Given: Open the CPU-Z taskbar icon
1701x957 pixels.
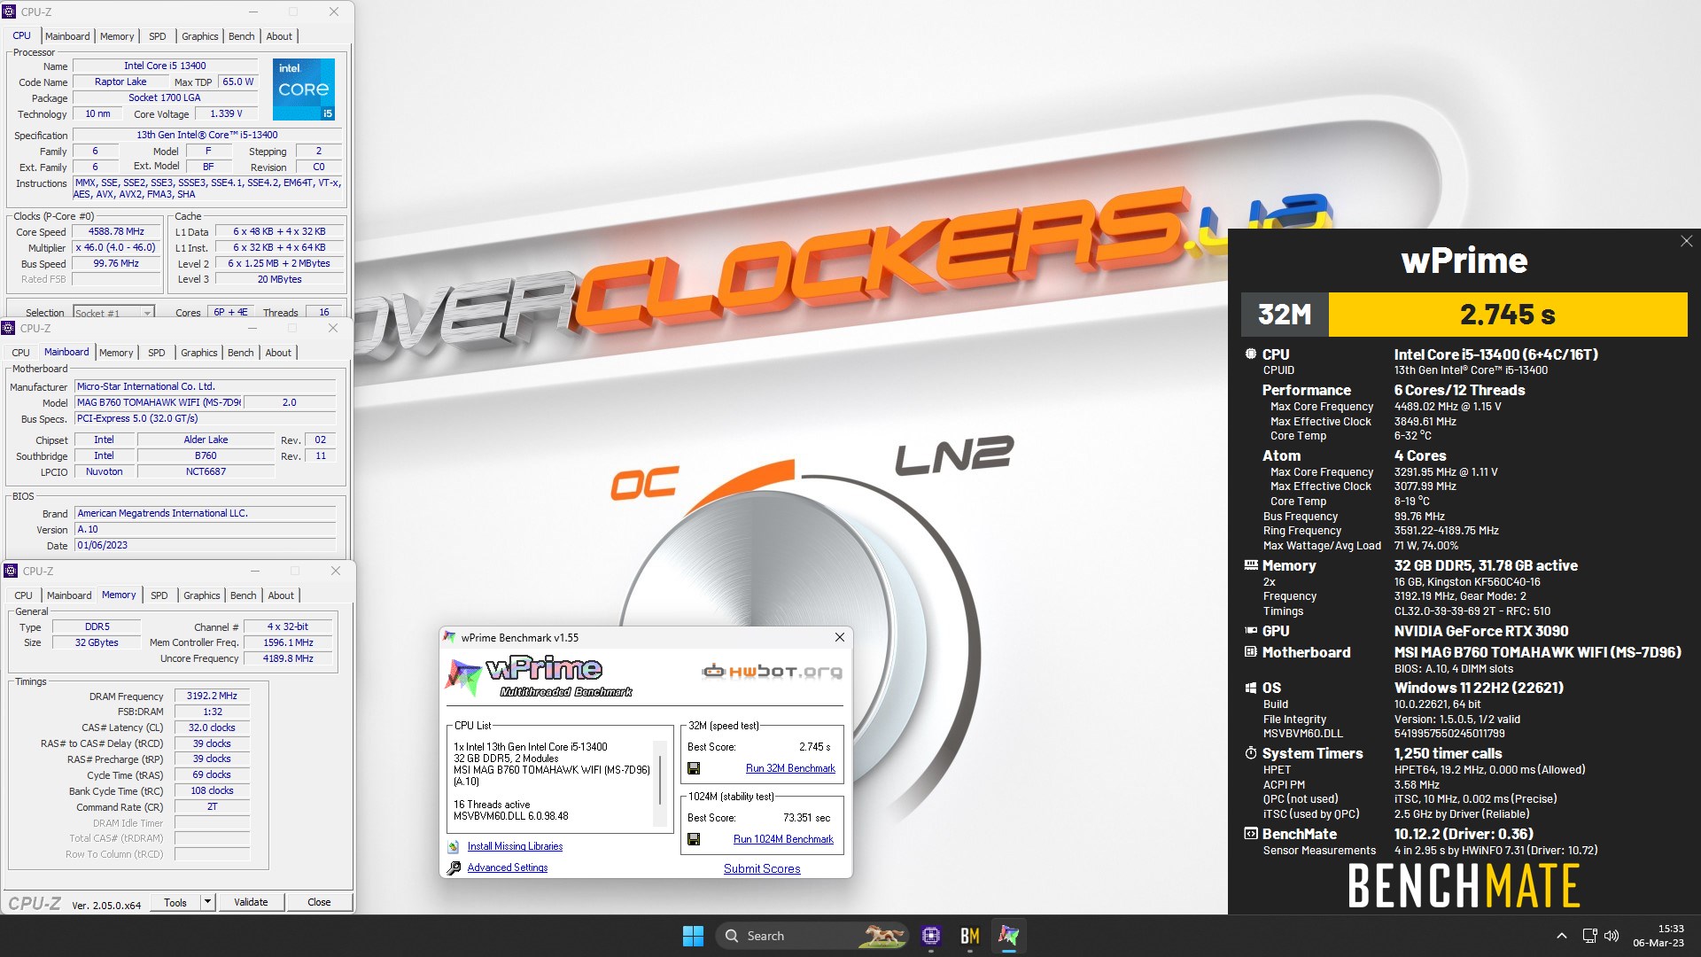Looking at the screenshot, I should tap(930, 936).
